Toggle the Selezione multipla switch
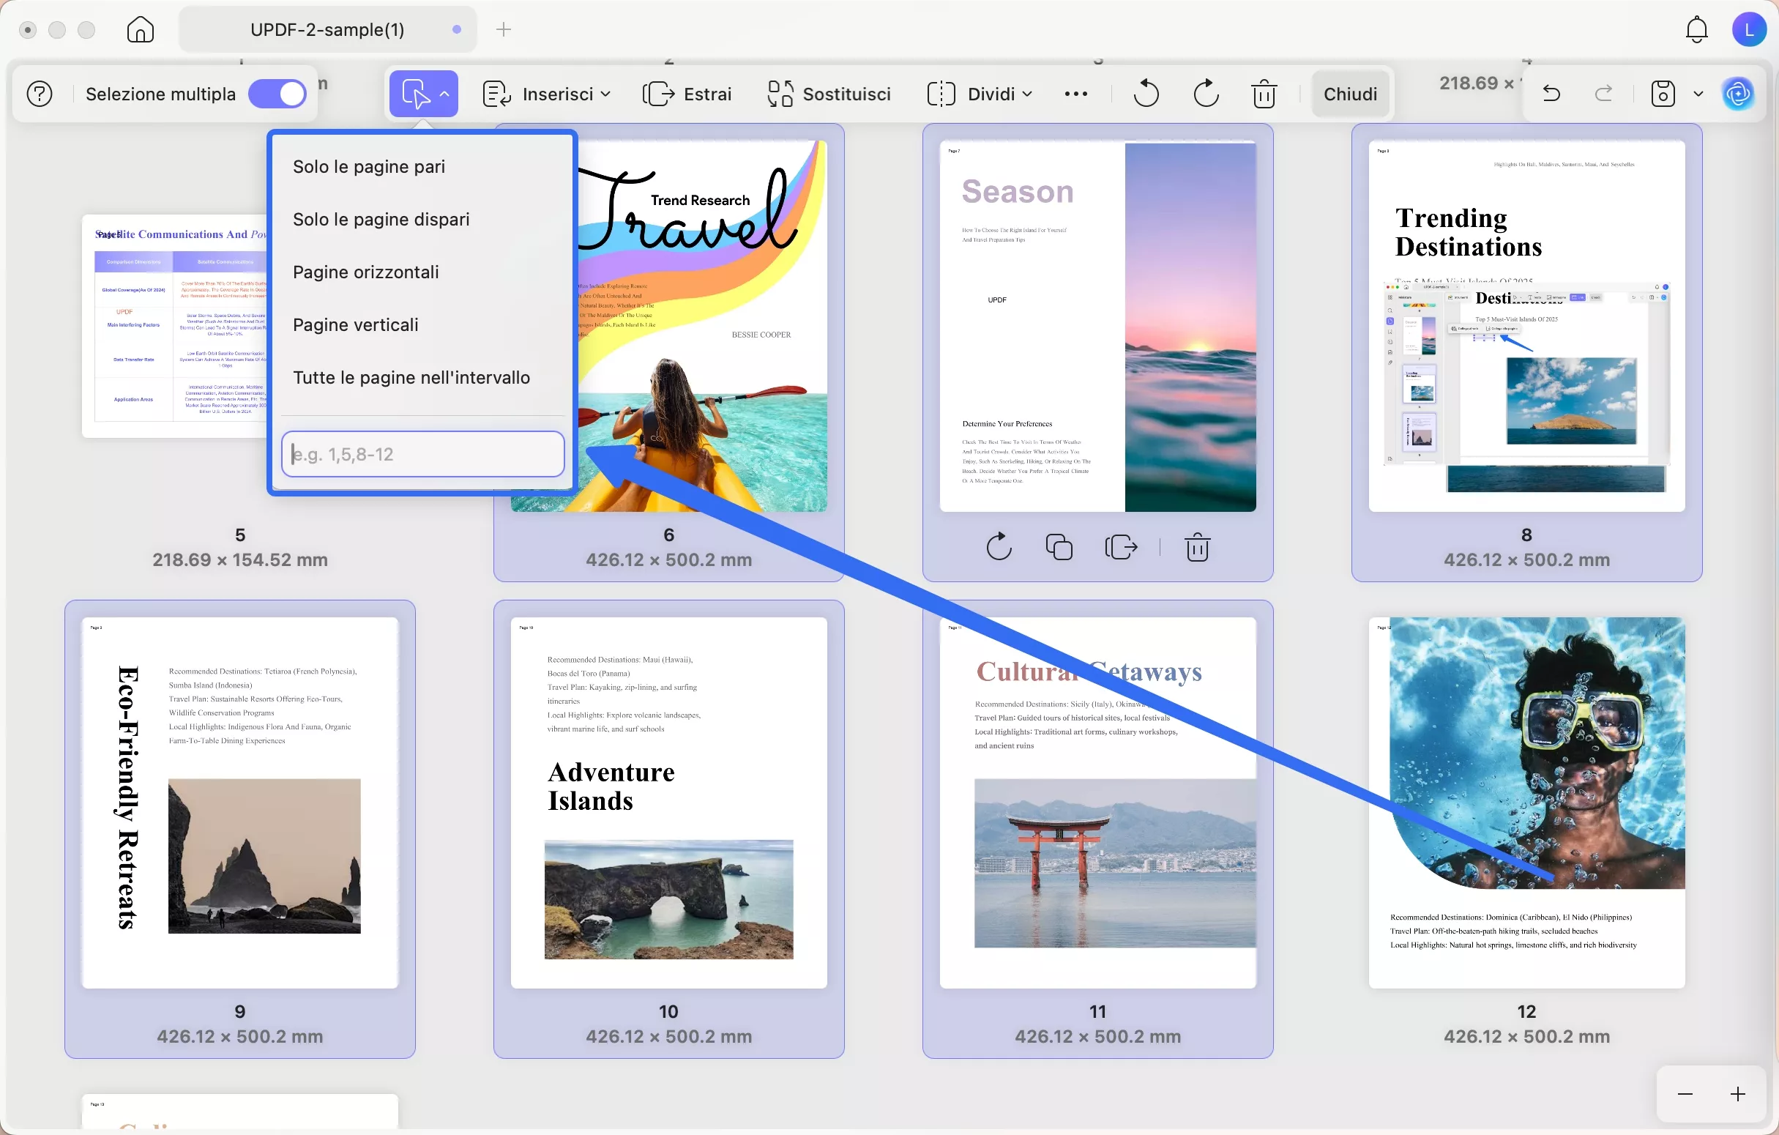This screenshot has width=1779, height=1135. click(277, 94)
